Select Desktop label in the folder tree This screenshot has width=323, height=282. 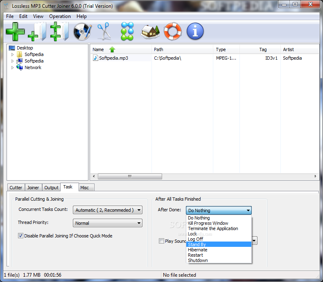[25, 48]
